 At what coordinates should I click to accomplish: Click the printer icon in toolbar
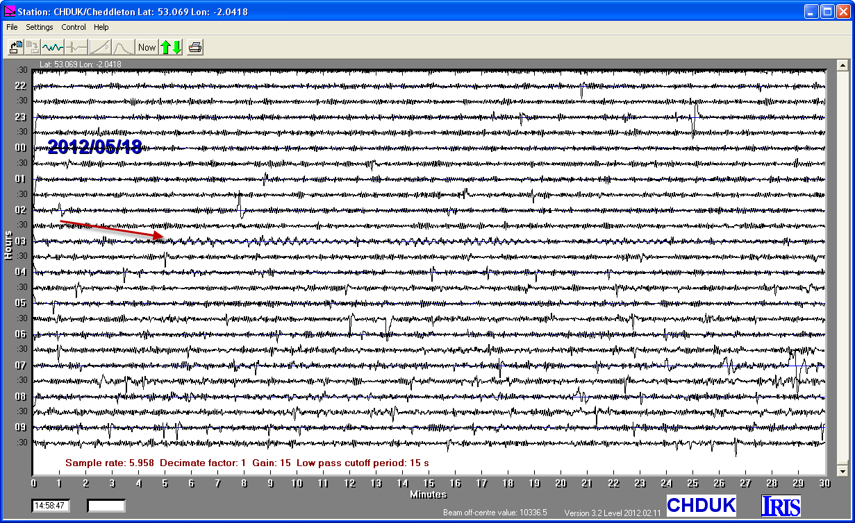195,47
